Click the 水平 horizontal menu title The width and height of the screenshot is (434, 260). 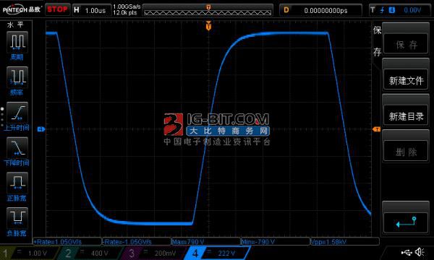[16, 25]
